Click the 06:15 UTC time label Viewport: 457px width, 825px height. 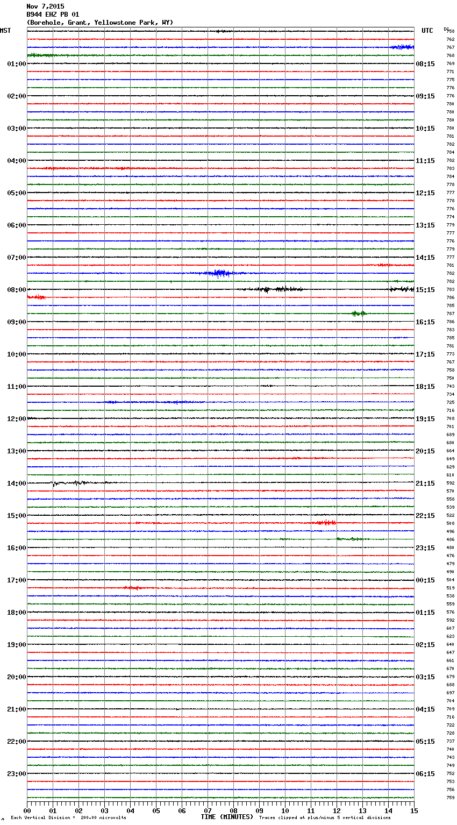[x=425, y=774]
